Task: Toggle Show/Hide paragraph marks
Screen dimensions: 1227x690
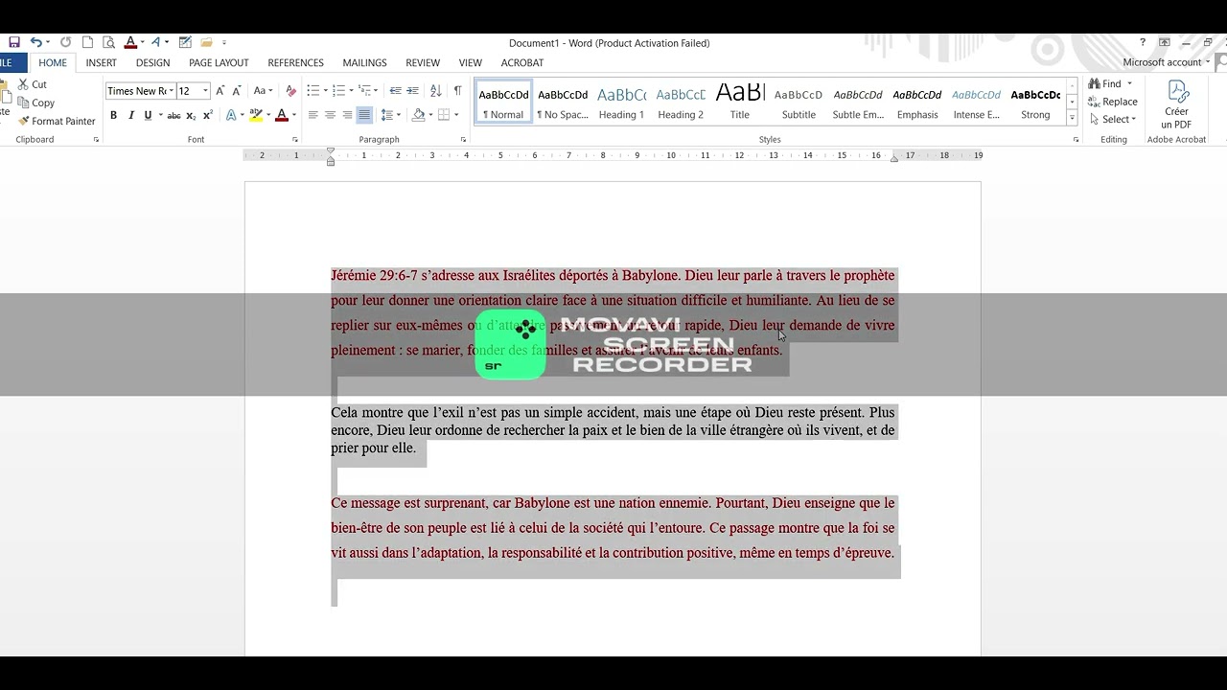Action: coord(457,91)
